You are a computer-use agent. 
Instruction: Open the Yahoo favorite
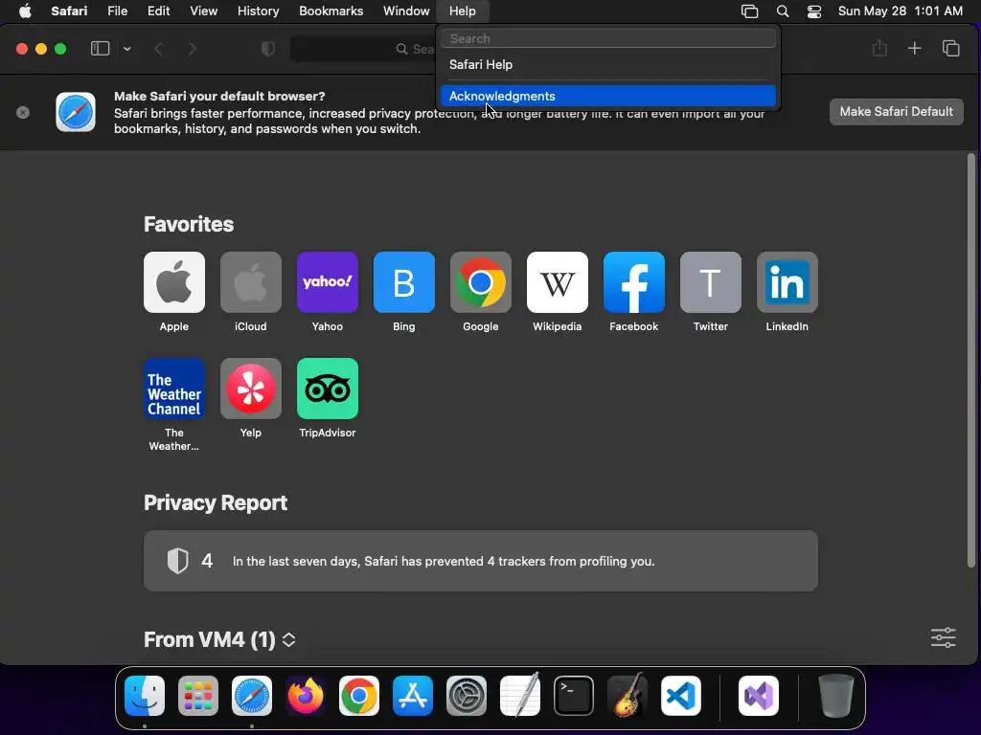click(328, 282)
